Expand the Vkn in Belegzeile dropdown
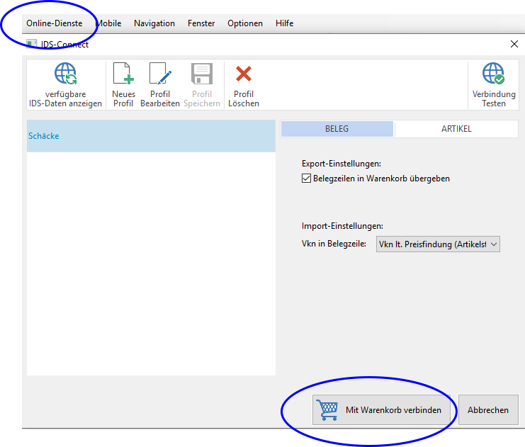 494,244
